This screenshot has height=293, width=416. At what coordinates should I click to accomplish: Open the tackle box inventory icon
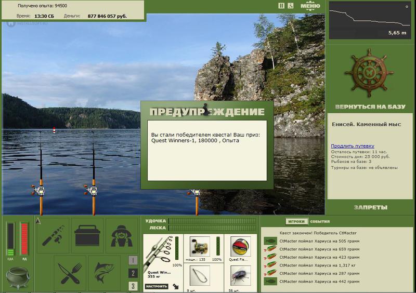pos(87,235)
